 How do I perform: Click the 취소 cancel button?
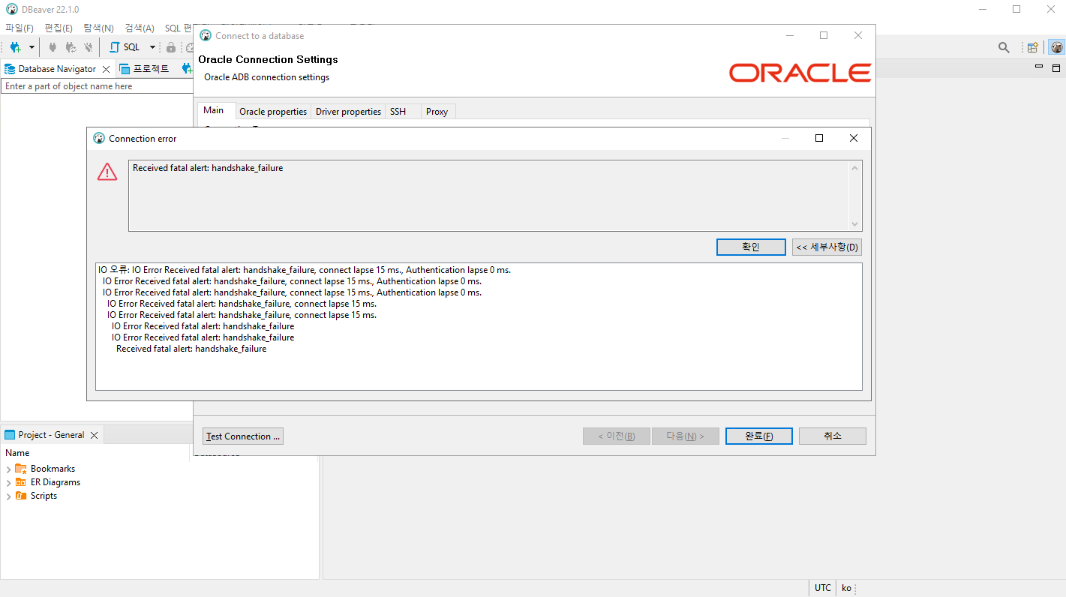pyautogui.click(x=833, y=436)
